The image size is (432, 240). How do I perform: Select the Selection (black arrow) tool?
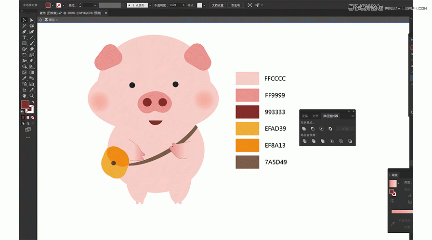pos(24,20)
